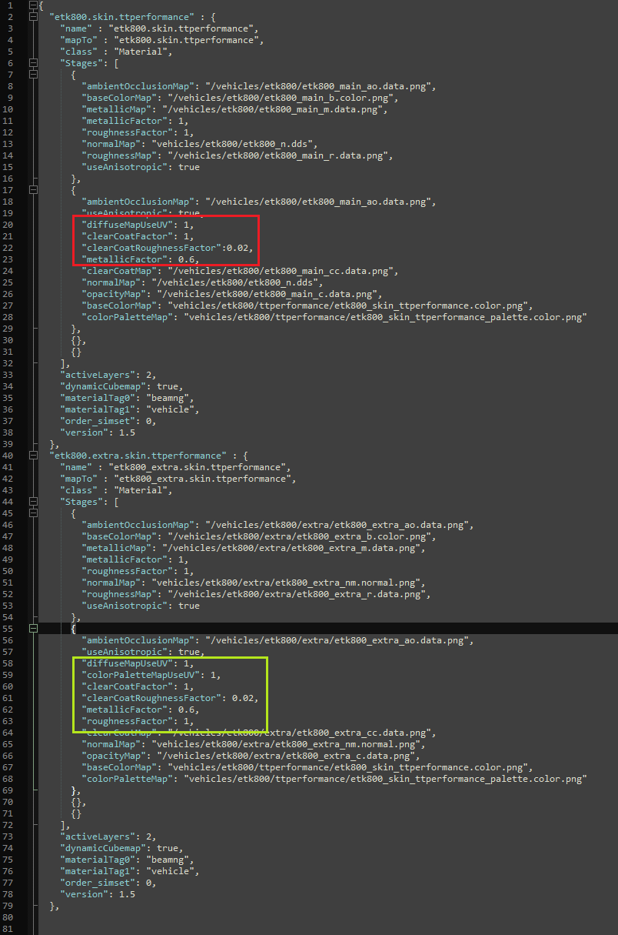Click the "mapTo": "etk800_extra.skin.ttperformance" line
618x935 pixels.
178,479
